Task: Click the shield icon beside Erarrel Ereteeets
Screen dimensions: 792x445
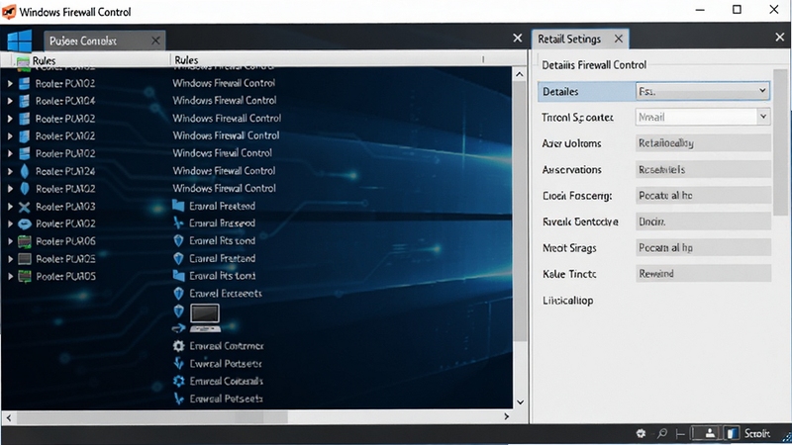Action: pyautogui.click(x=178, y=293)
